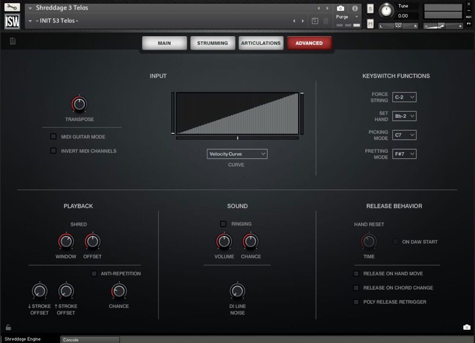475x343 pixels.
Task: Mute the instrument with M button
Action: click(370, 24)
